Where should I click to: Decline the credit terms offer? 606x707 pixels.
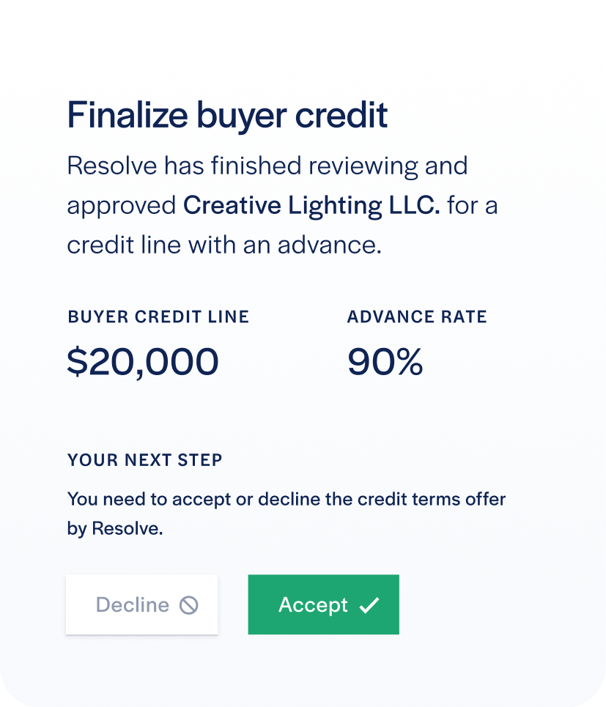coord(142,604)
